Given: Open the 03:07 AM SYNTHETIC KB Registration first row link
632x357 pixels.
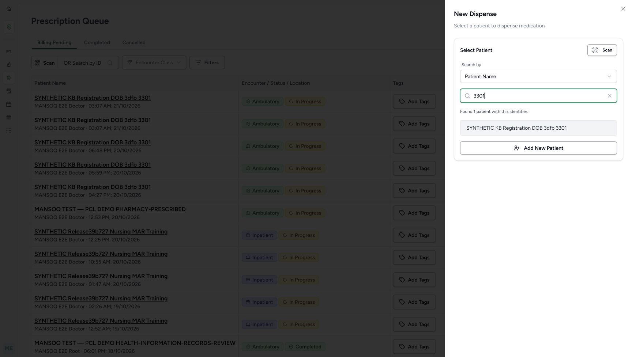Looking at the screenshot, I should [93, 98].
